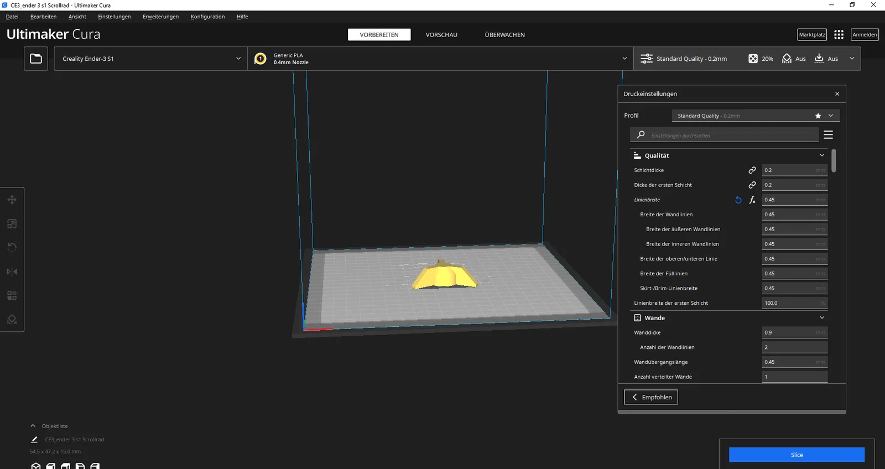Open the Einstellungen menu
The width and height of the screenshot is (885, 469).
(x=114, y=17)
